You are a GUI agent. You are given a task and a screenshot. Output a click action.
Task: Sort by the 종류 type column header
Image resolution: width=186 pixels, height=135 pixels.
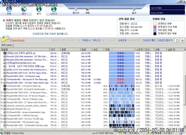pos(70,50)
